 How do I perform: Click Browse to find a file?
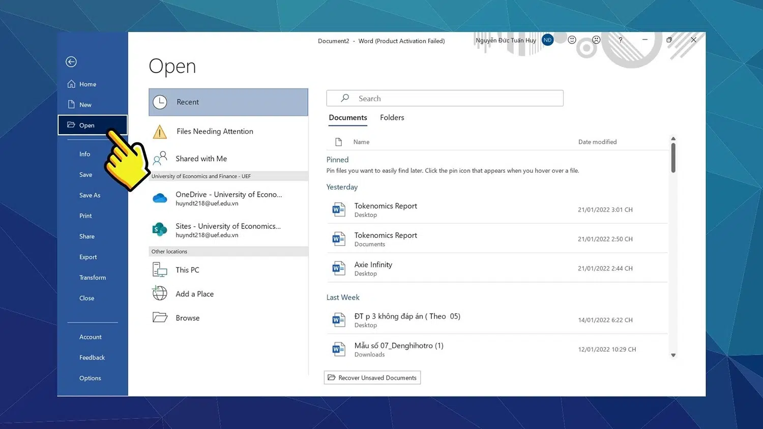(x=228, y=318)
